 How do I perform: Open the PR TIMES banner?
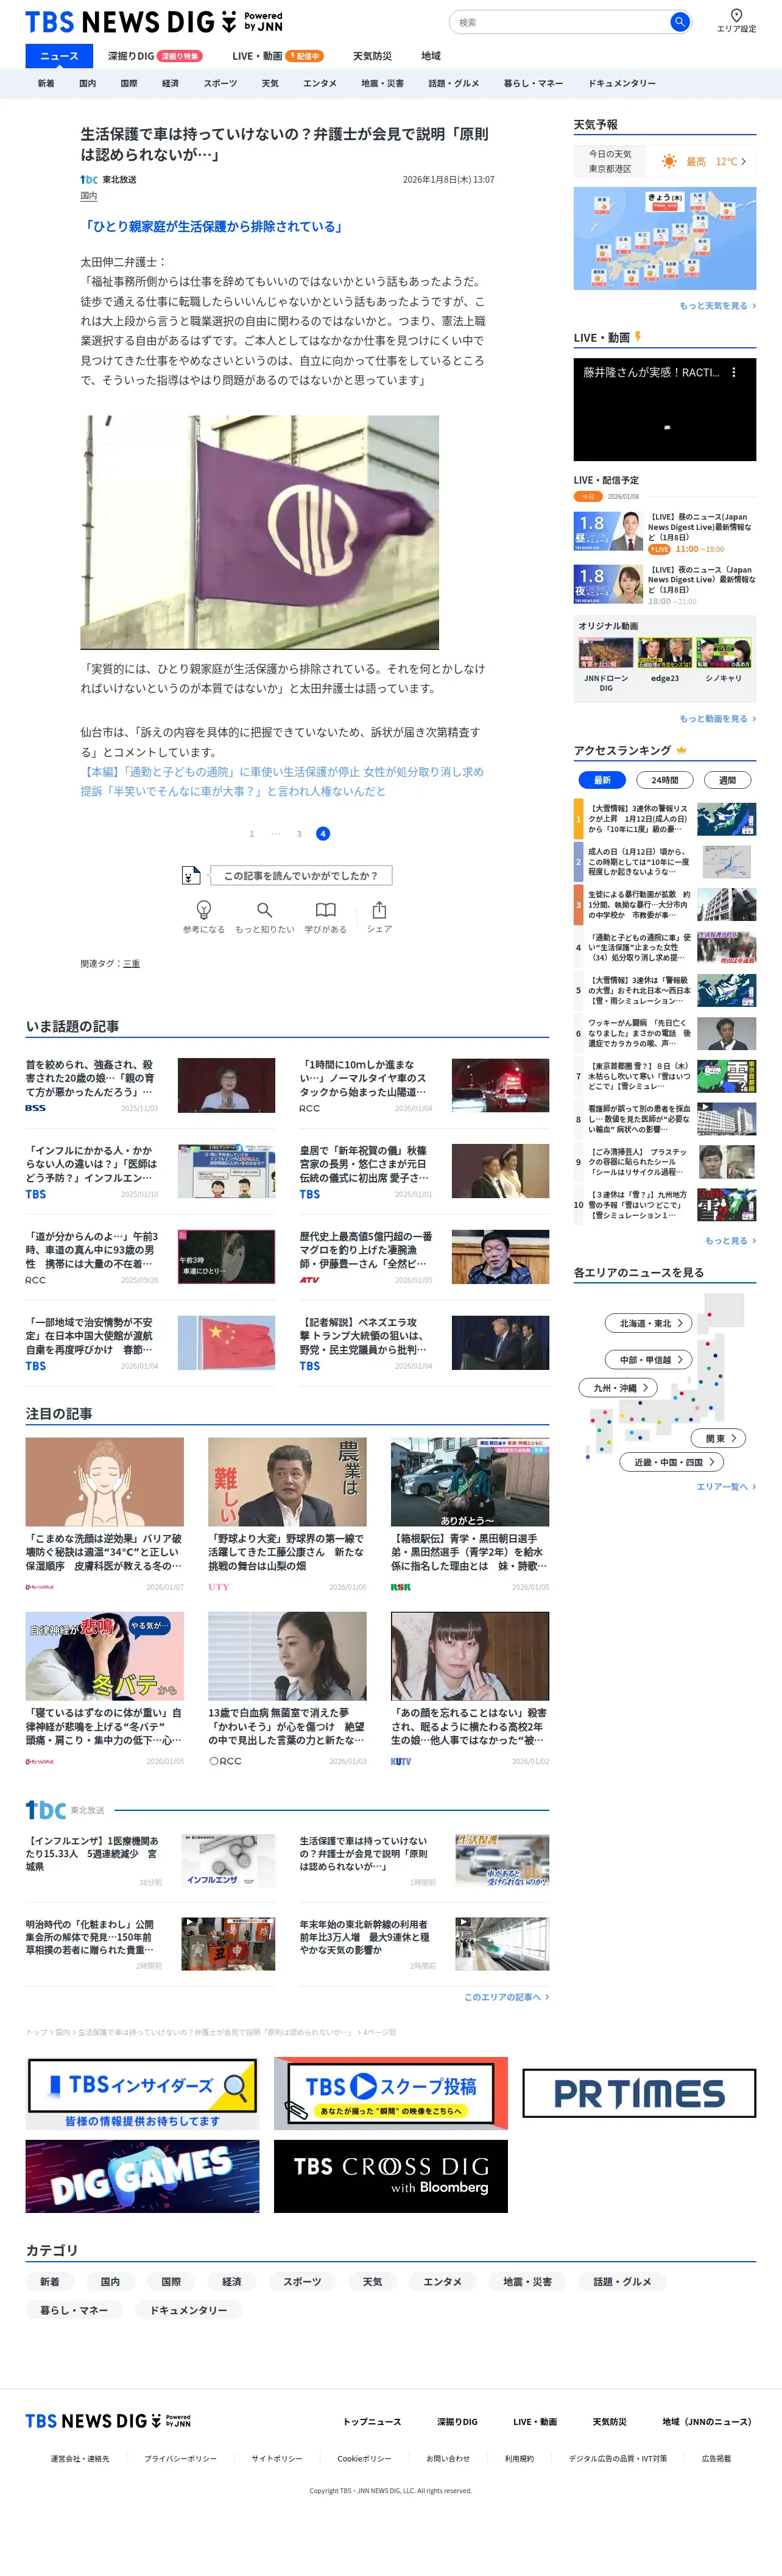[x=639, y=2093]
